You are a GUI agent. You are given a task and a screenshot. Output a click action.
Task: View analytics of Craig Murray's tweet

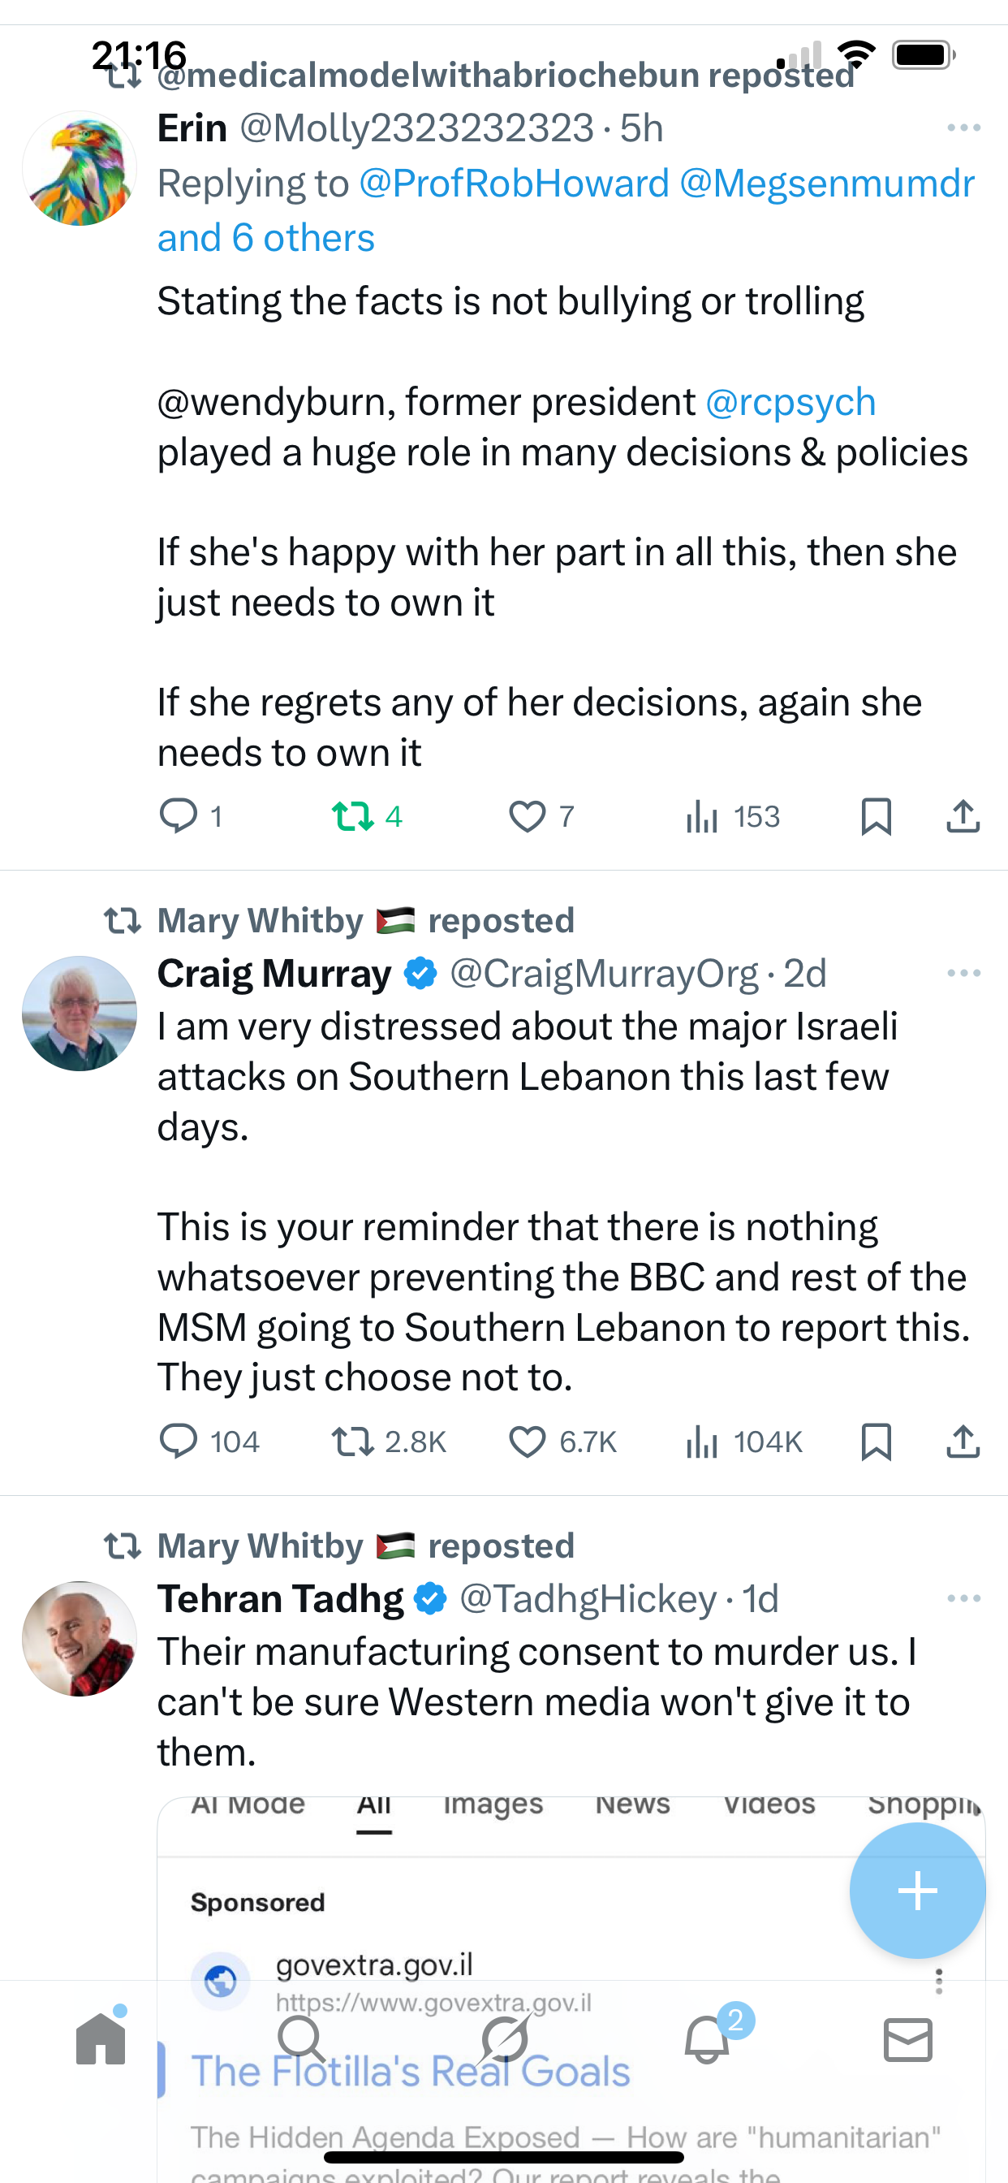[x=702, y=1441]
